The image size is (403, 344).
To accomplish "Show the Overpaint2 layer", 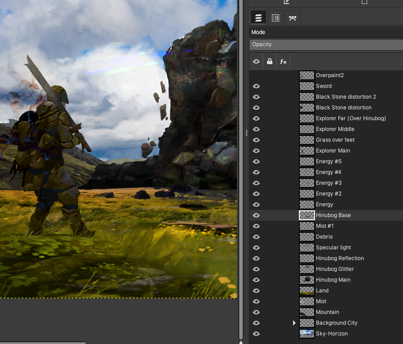I will tap(256, 75).
